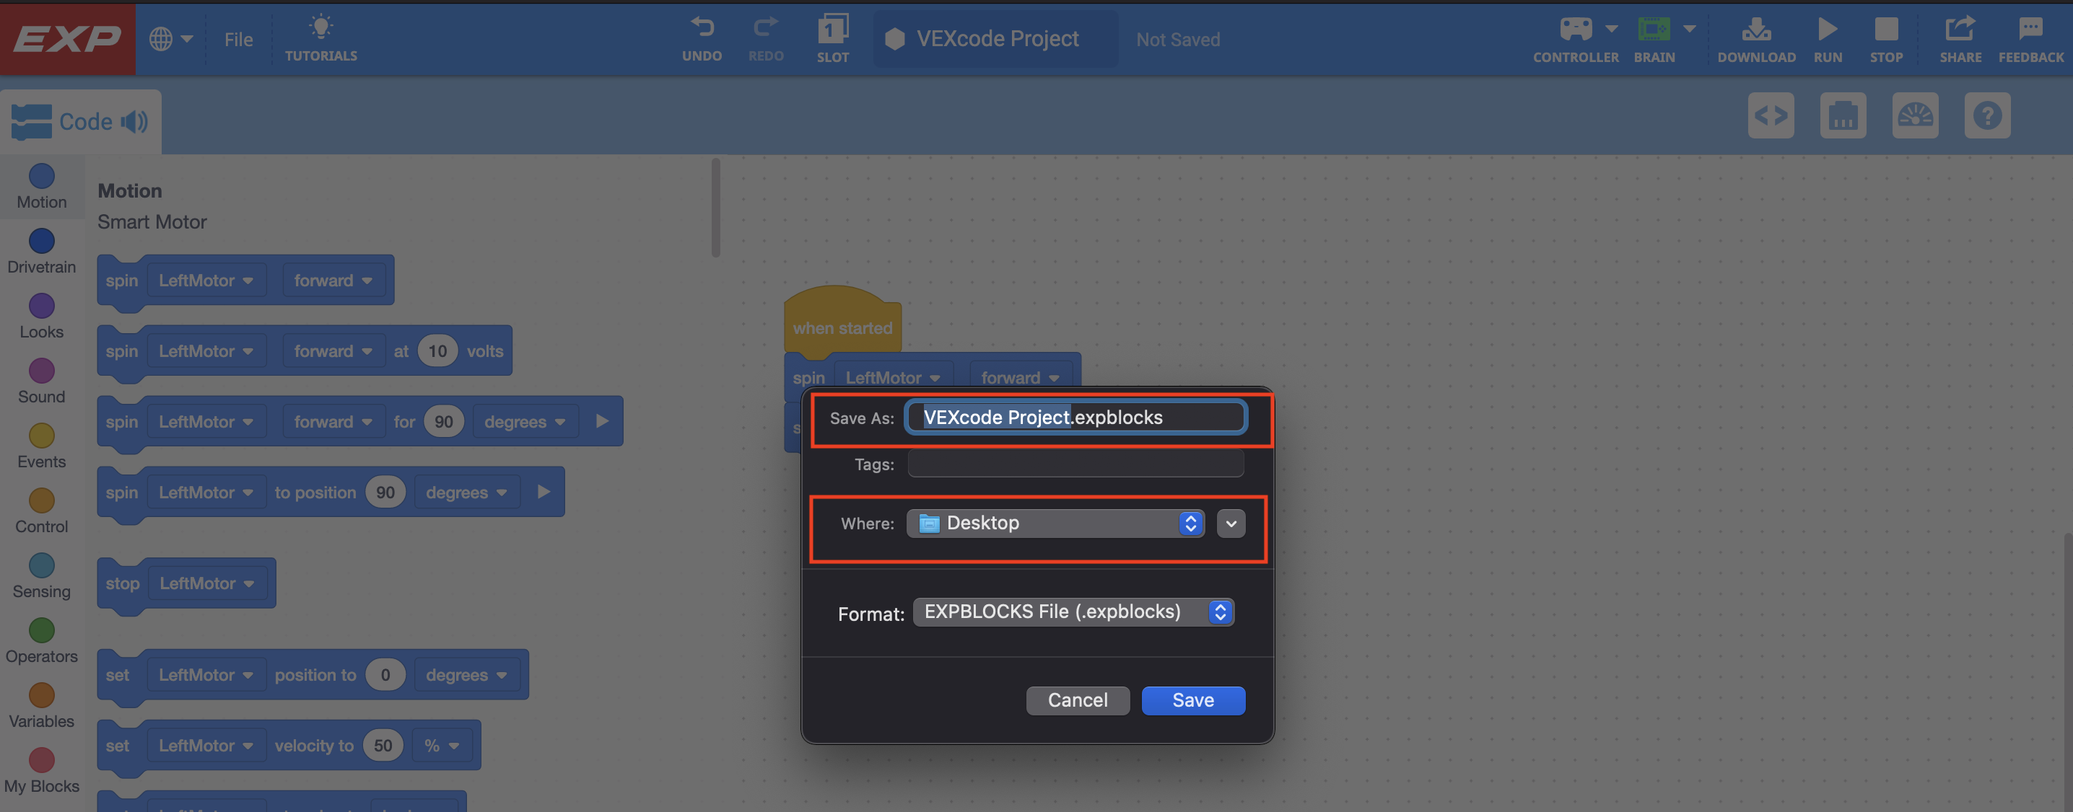
Task: Select the My Blocks category
Action: click(42, 772)
